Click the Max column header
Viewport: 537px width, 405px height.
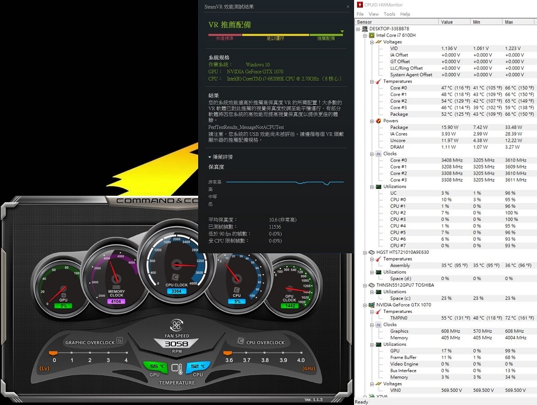pos(518,22)
